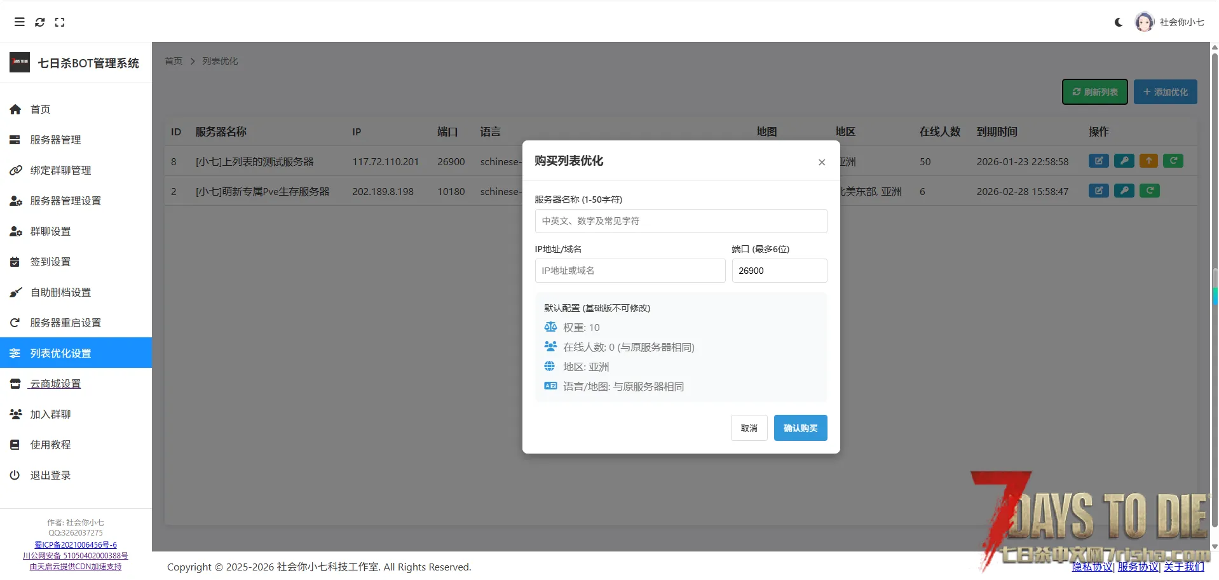The image size is (1219, 580).
Task: Toggle the sidebar hamburger menu icon
Action: pos(20,22)
